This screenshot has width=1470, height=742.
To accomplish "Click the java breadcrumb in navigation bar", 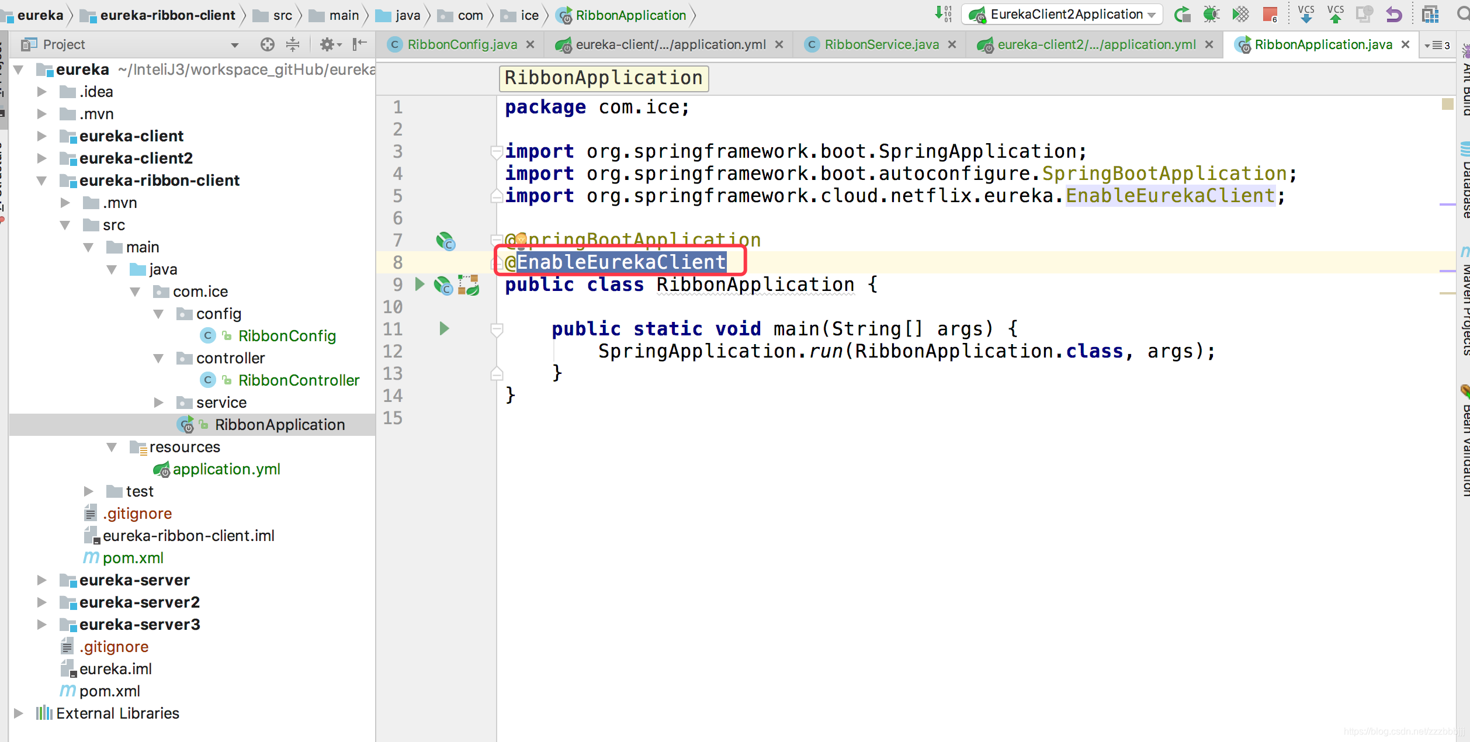I will tap(398, 15).
